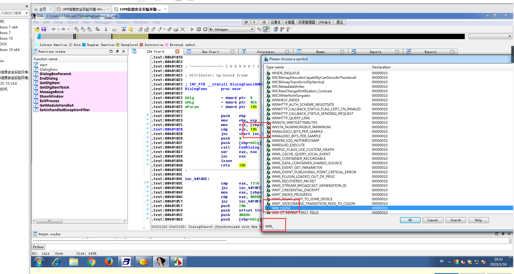Viewport: 514px width, 274px height.
Task: Click the red warning triangle icon
Action: tap(124, 29)
